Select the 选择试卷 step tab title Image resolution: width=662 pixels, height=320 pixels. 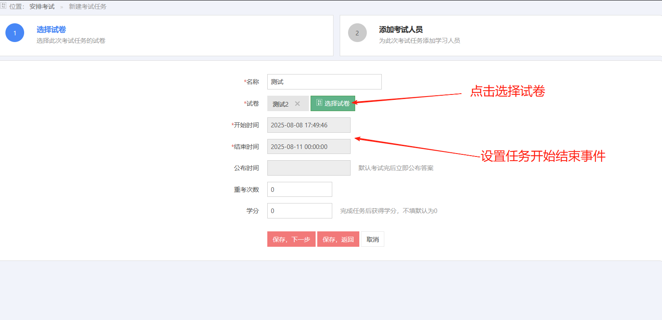(51, 30)
